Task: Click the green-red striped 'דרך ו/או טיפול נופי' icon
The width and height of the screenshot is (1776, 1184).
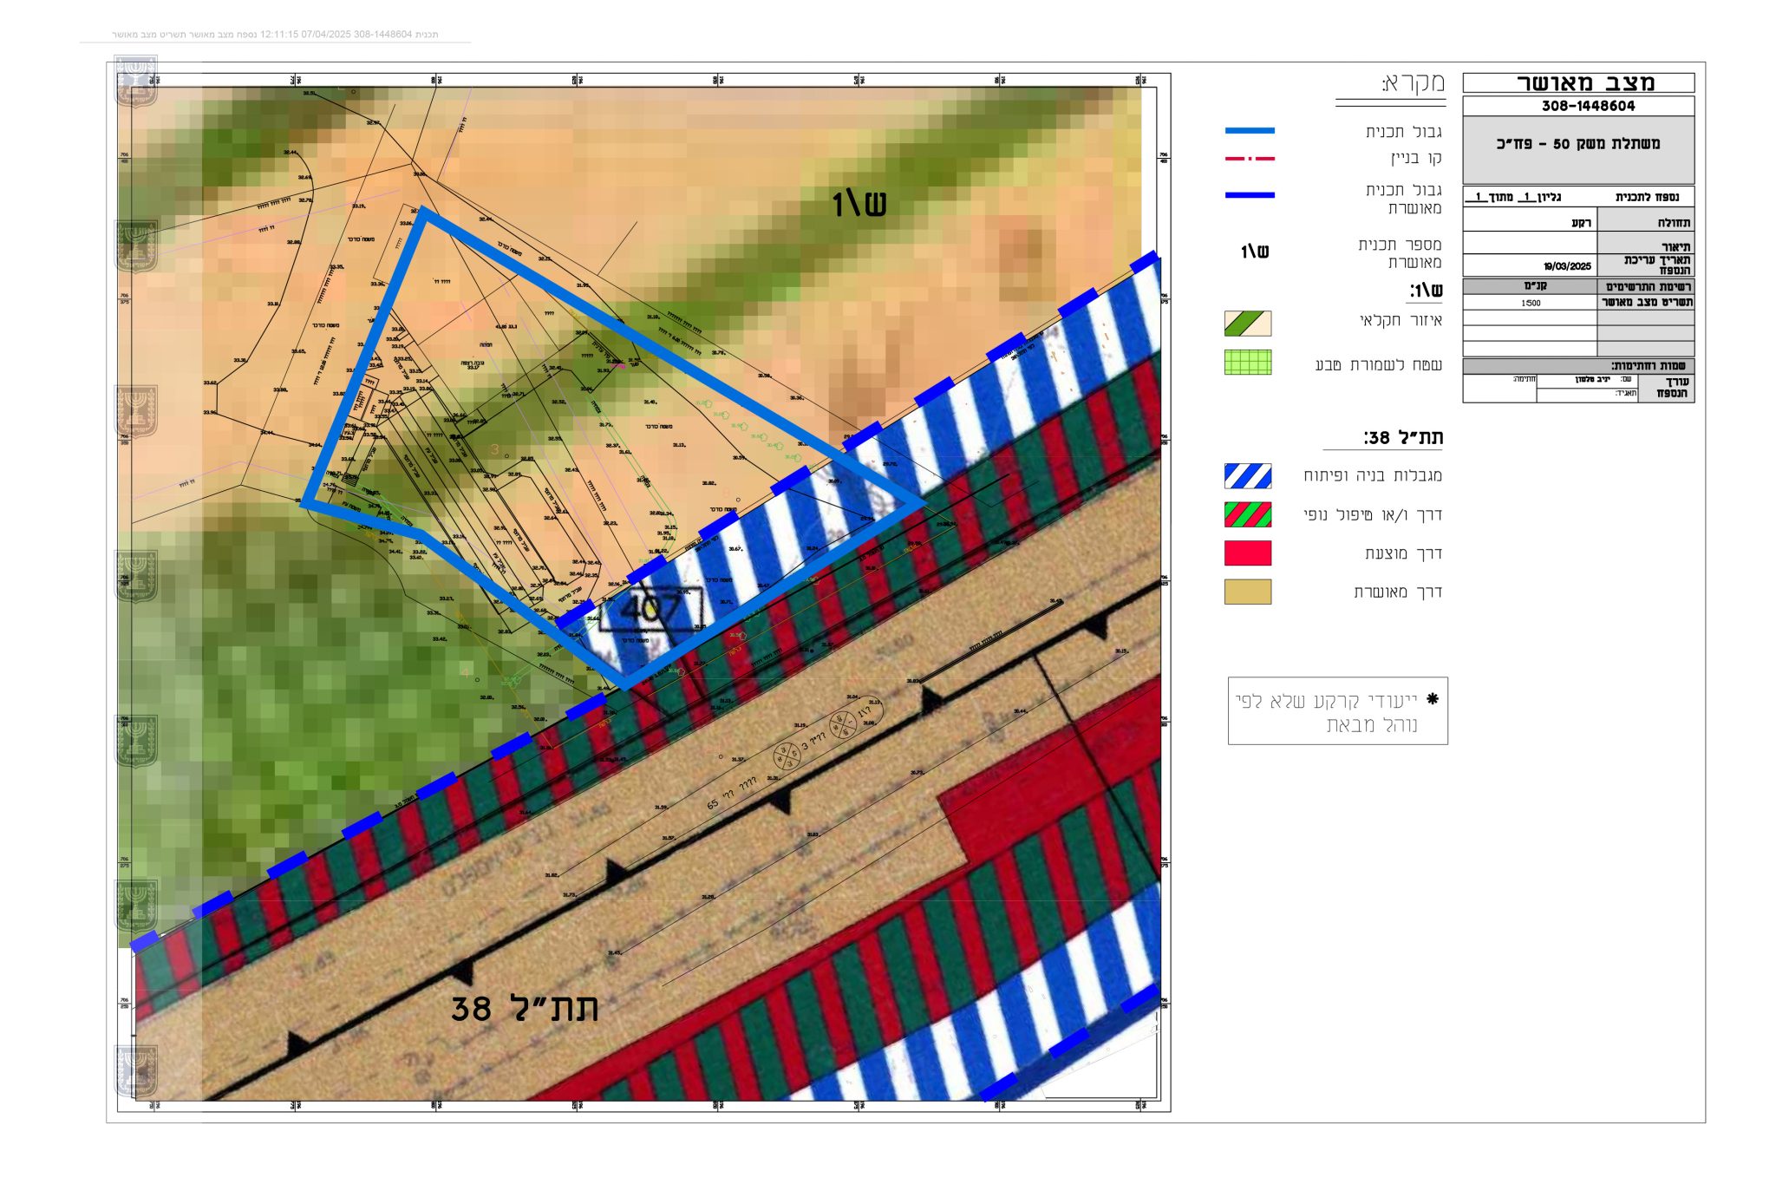Action: [x=1247, y=514]
